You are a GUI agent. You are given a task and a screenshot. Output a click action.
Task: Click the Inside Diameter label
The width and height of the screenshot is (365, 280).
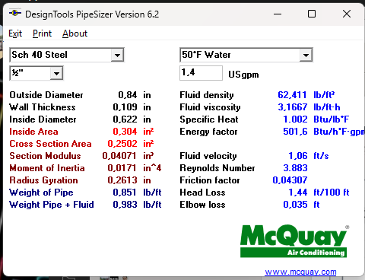tap(43, 119)
